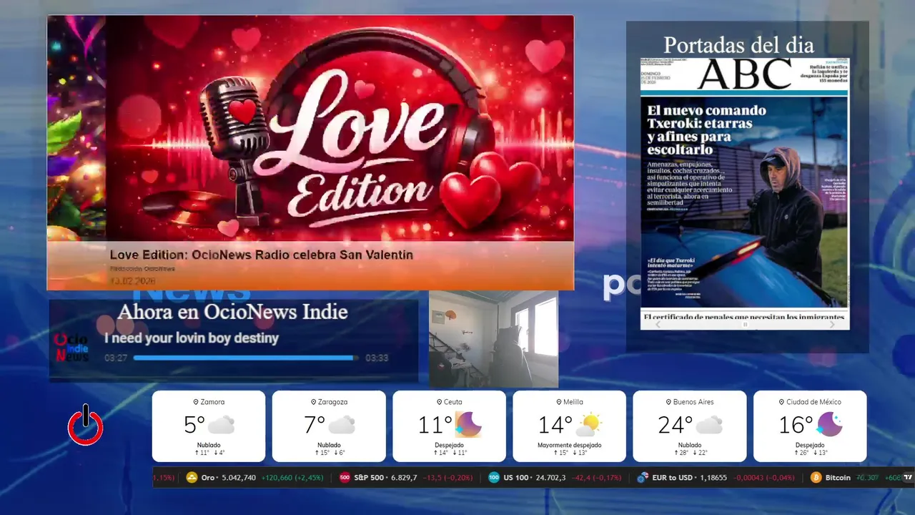Click the Melilla 'Mayormente despejado' text
This screenshot has width=915, height=515.
click(570, 445)
